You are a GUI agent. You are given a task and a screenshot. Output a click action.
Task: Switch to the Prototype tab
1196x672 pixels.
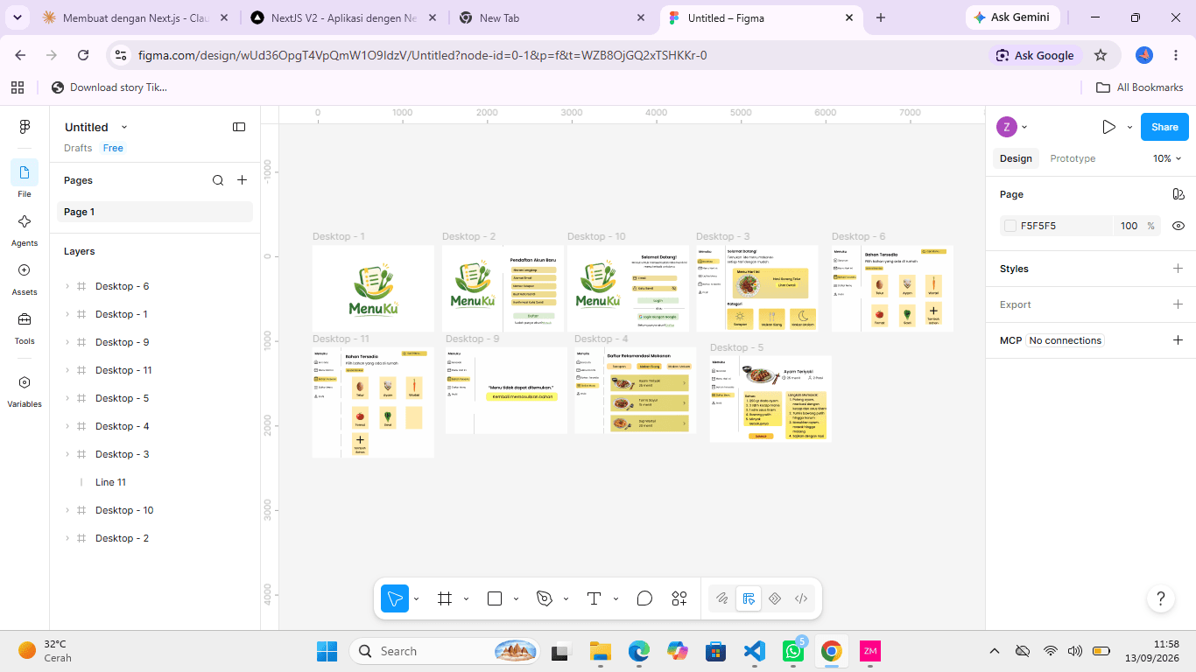point(1073,158)
